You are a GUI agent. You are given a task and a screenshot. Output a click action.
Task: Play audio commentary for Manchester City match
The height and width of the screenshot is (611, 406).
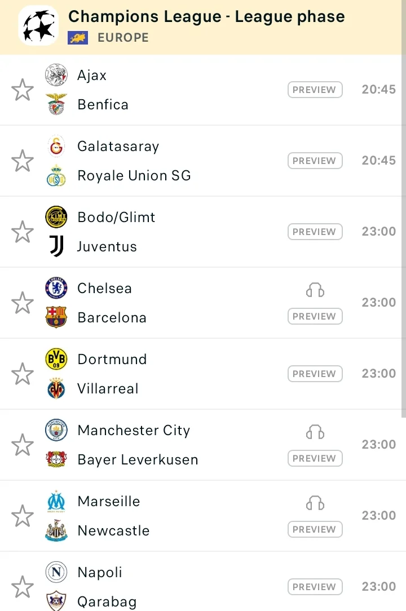pyautogui.click(x=315, y=432)
